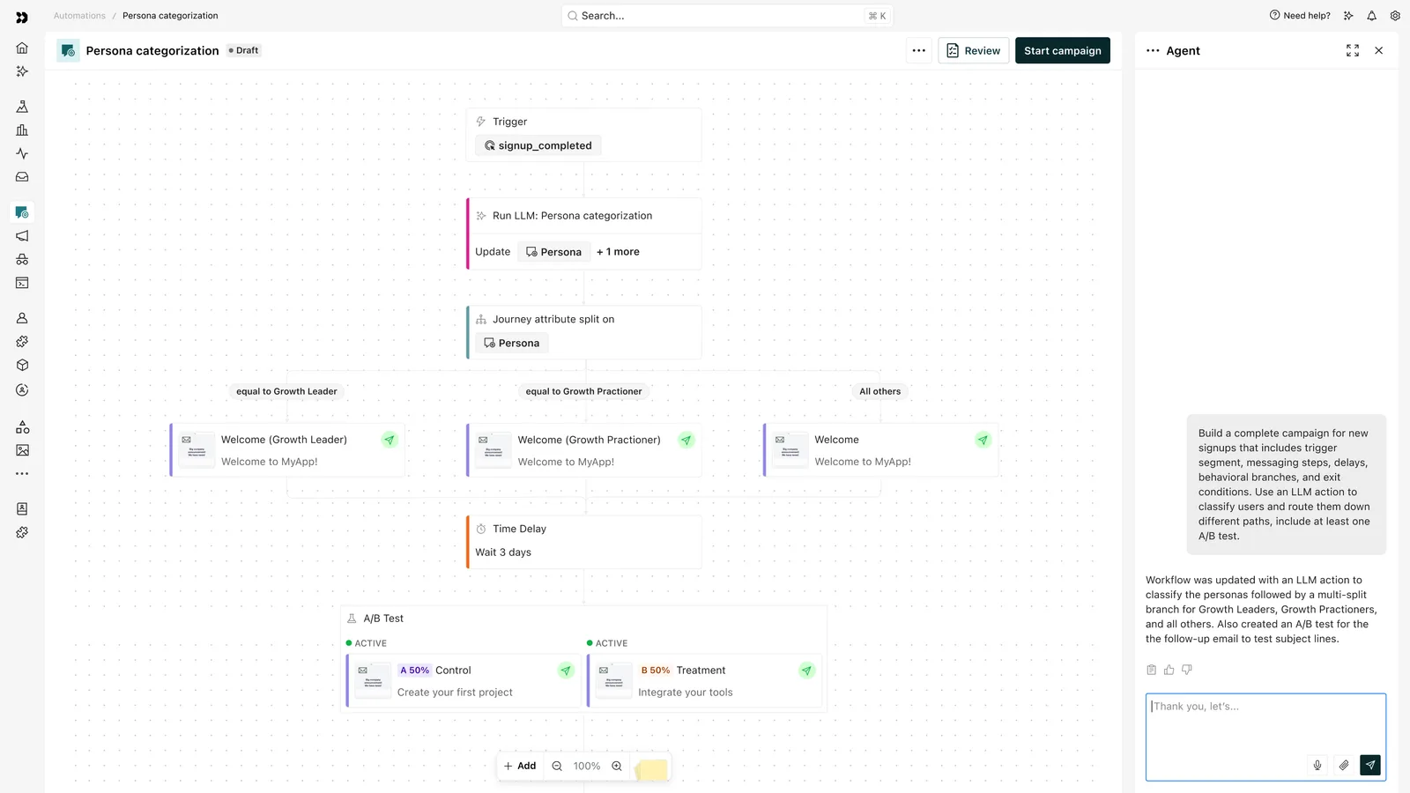Open campaign more options ellipsis menu
The image size is (1410, 793).
coord(919,51)
